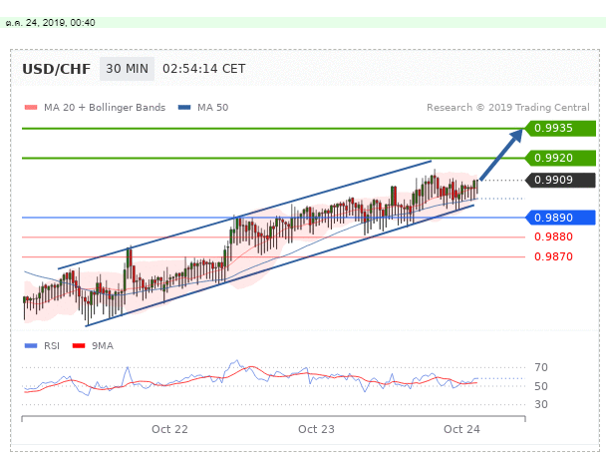Click the 0.9890 blue pivot tag
Viewport: 606px width, 462px height.
[x=560, y=218]
